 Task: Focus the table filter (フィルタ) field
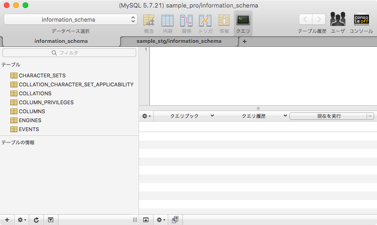click(69, 53)
